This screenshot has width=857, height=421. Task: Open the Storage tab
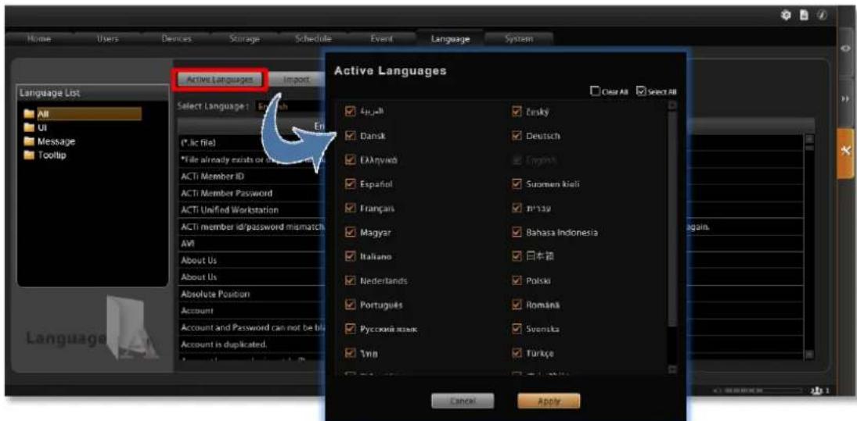244,39
